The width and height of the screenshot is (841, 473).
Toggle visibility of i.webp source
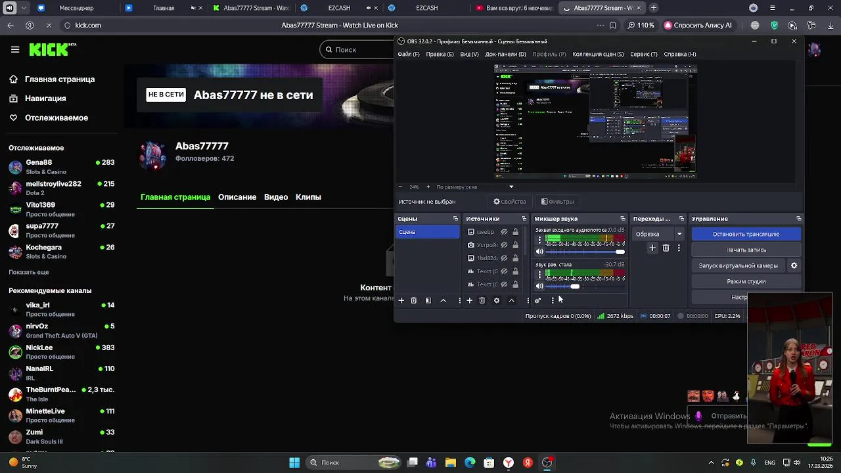point(504,232)
